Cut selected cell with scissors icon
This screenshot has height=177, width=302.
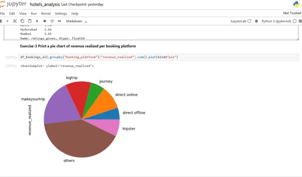pyautogui.click(x=15, y=21)
